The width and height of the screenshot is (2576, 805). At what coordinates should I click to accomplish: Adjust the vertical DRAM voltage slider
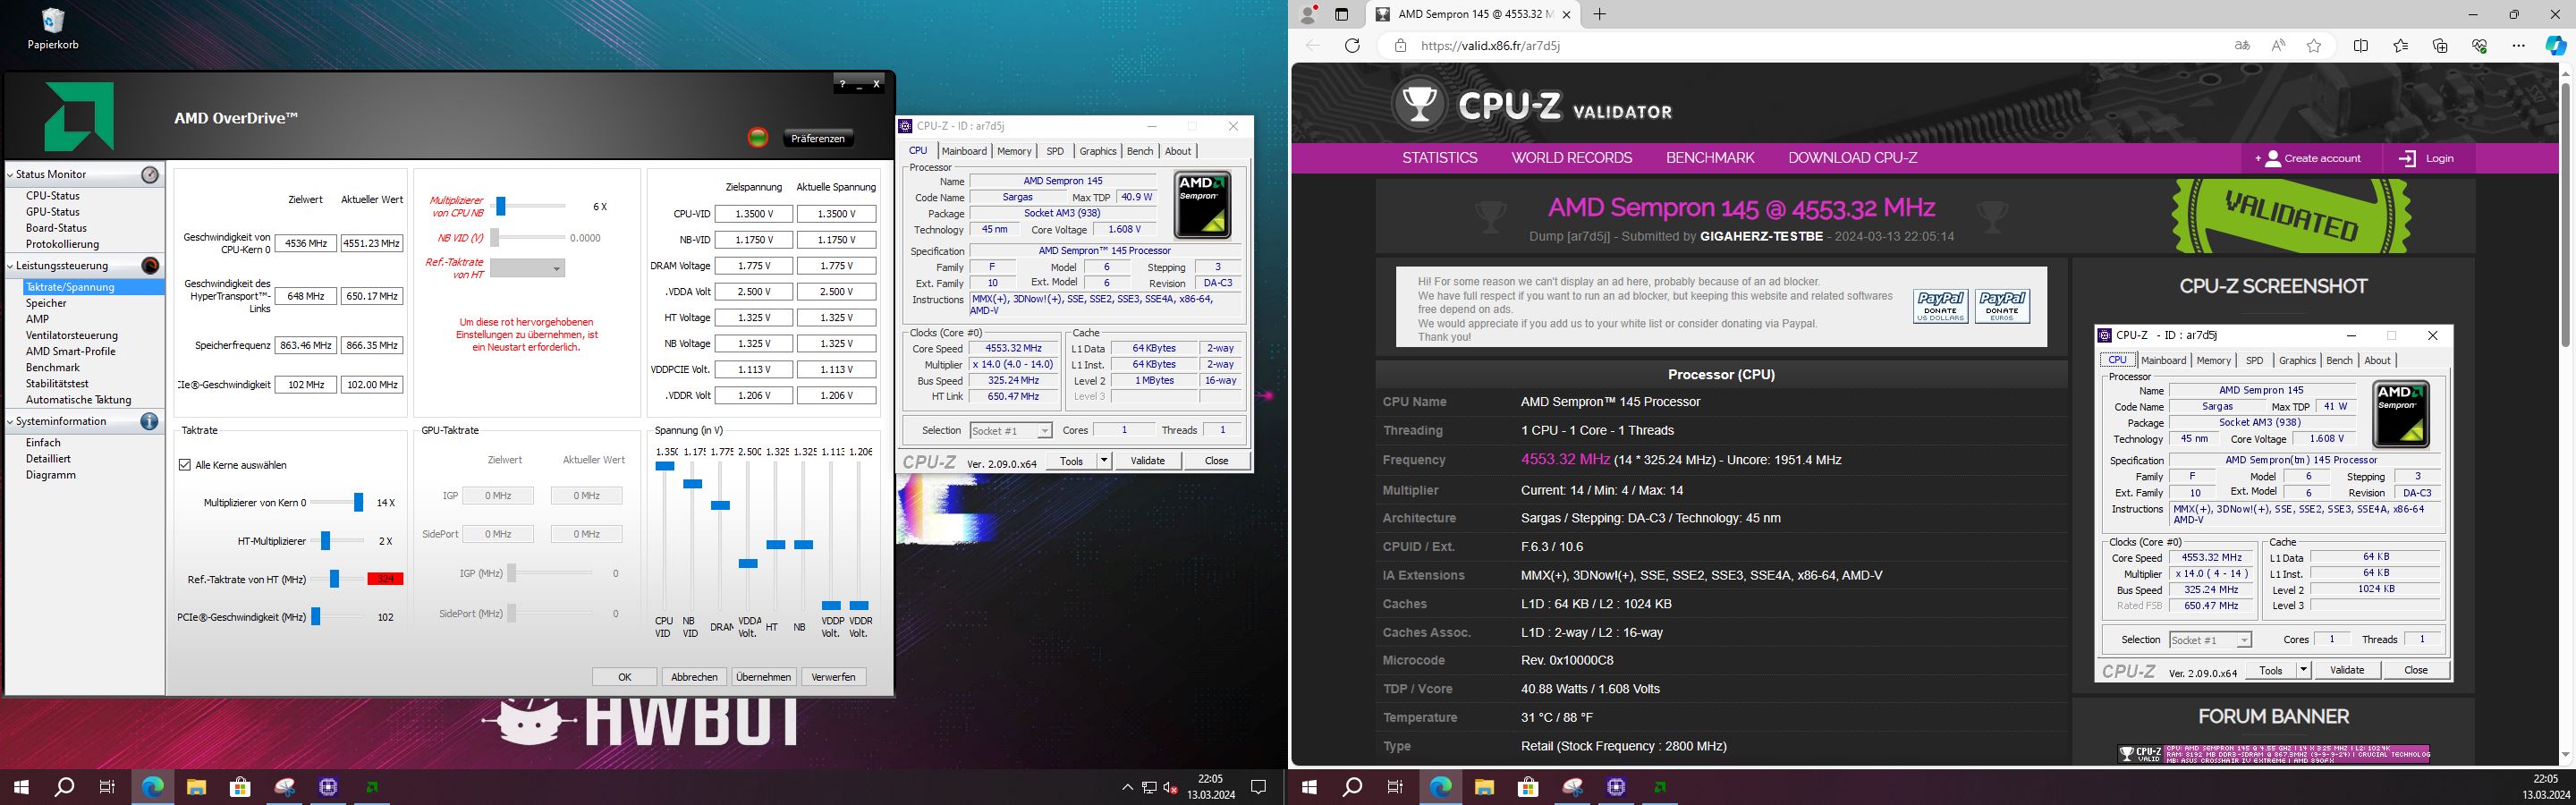720,505
